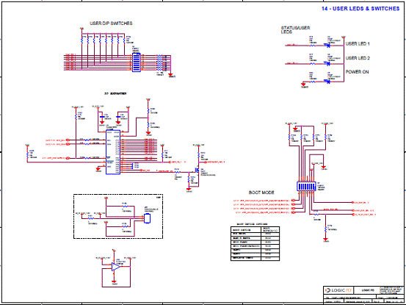Select the USER LED 1 diode symbol
The height and width of the screenshot is (305, 406).
(x=327, y=46)
